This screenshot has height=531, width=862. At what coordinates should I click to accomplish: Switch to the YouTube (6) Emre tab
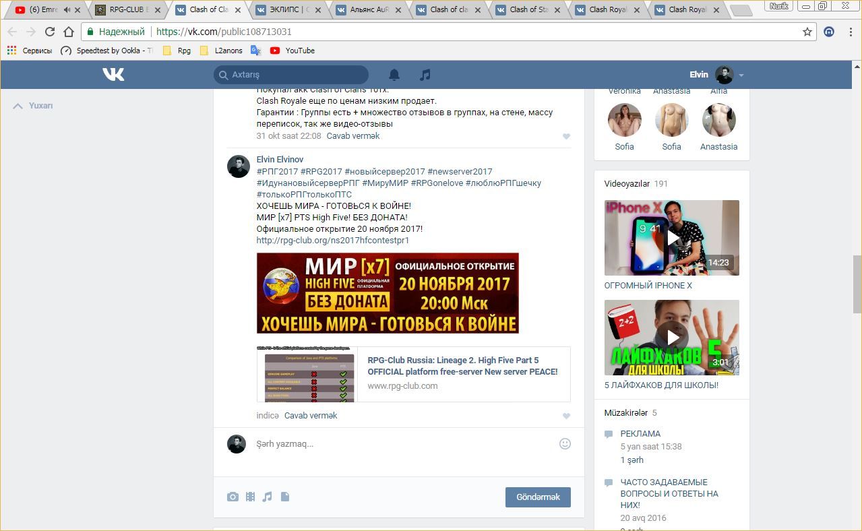[x=44, y=10]
